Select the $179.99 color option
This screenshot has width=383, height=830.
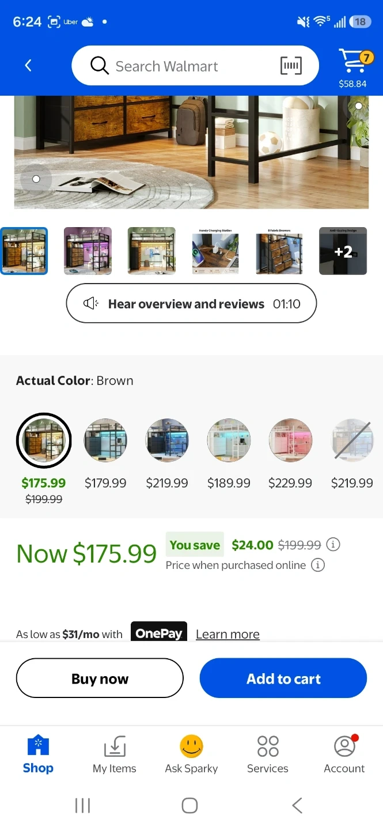pyautogui.click(x=105, y=440)
